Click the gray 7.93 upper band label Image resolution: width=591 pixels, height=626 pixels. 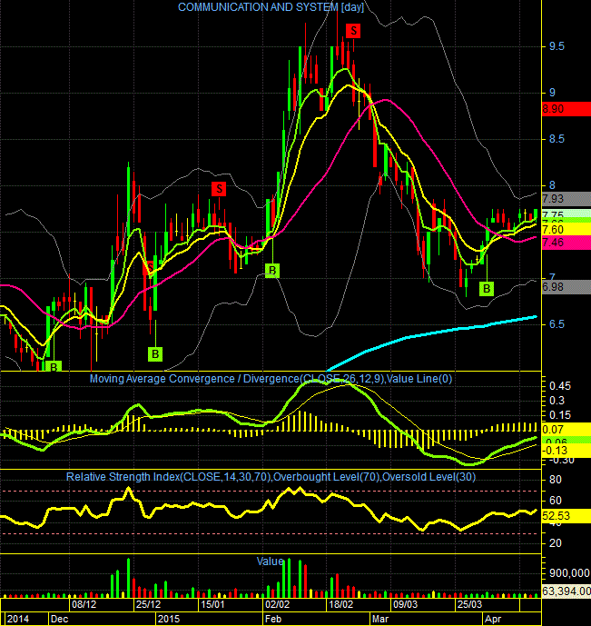tap(566, 199)
